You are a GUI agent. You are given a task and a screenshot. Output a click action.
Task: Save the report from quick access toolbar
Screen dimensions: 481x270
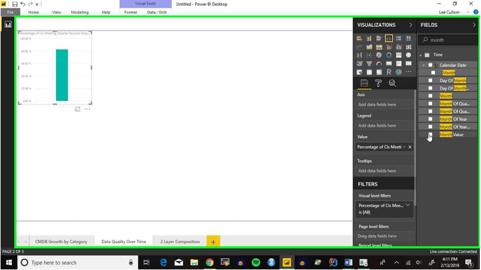coord(14,4)
